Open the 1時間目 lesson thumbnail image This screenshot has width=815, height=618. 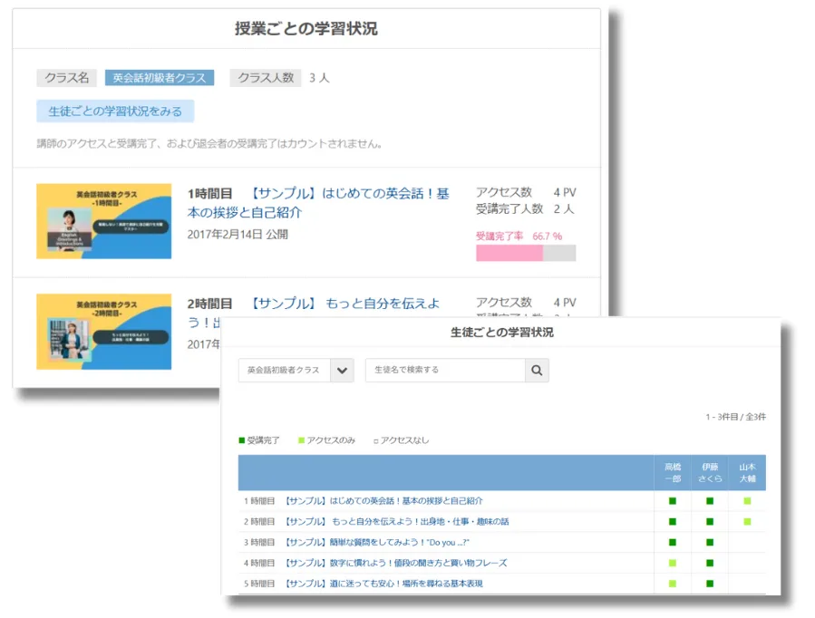pos(104,221)
